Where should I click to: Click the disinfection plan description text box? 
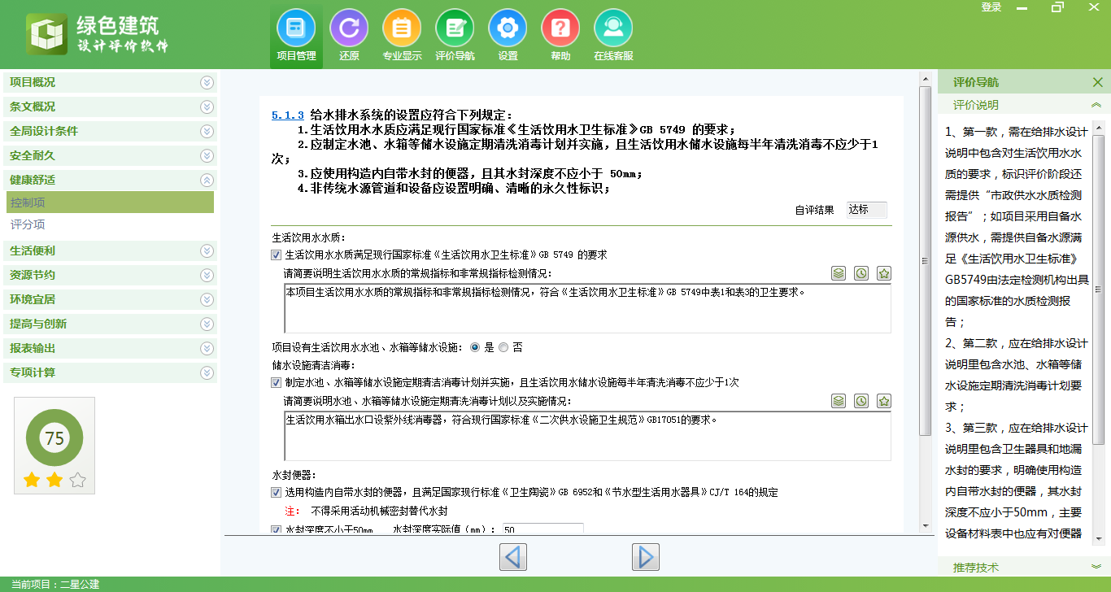point(587,436)
